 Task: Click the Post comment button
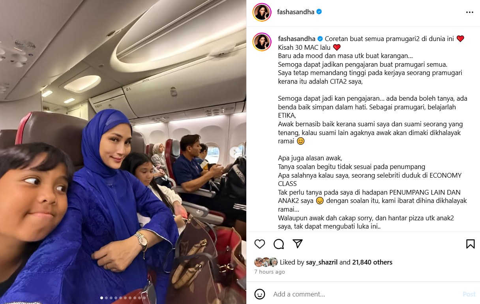click(469, 294)
